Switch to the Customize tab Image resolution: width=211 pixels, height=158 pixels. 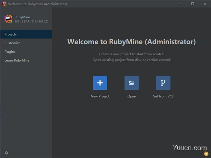click(26, 43)
